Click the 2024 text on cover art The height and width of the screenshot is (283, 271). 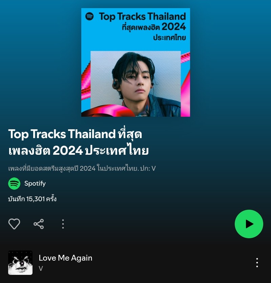173,27
